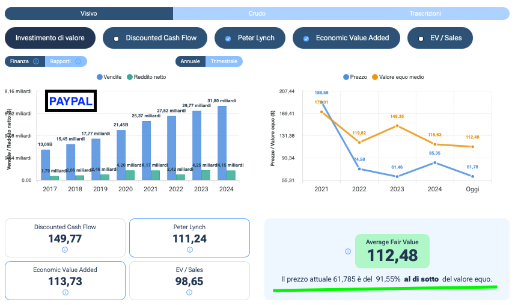Image resolution: width=515 pixels, height=305 pixels.
Task: Toggle Vendite legend color marker
Action: coord(100,77)
